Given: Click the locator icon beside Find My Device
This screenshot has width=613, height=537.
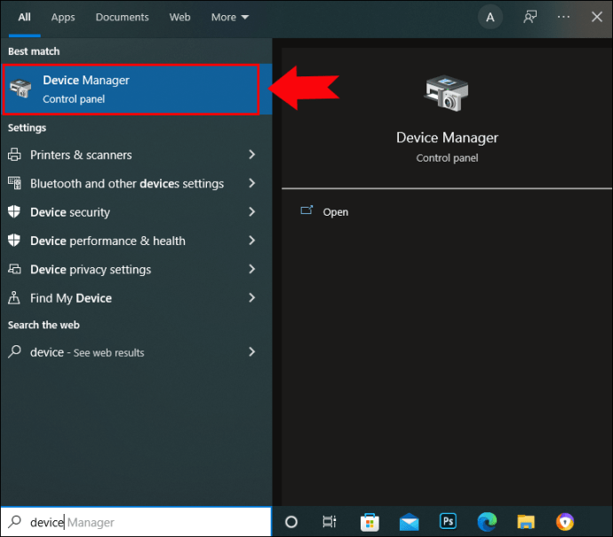Looking at the screenshot, I should 14,297.
